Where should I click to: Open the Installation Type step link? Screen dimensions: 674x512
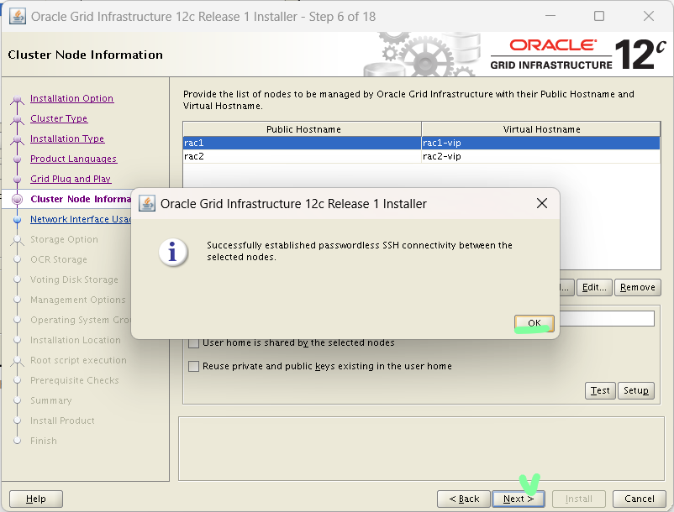point(67,138)
